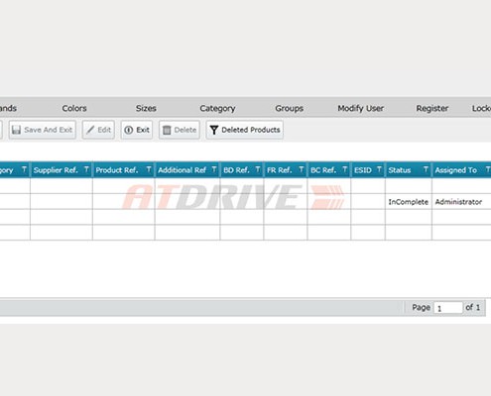Select the row with InComplete status
491x396 pixels.
coord(245,202)
